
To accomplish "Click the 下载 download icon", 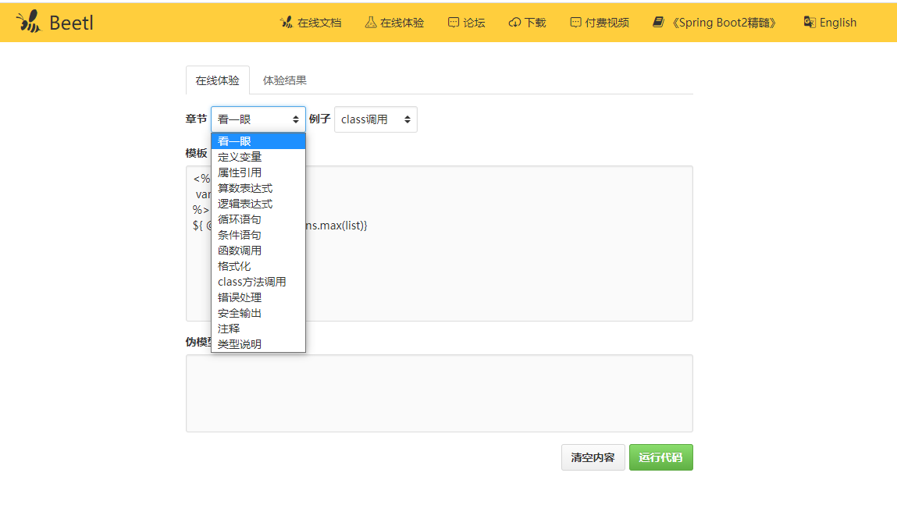I will (x=514, y=23).
